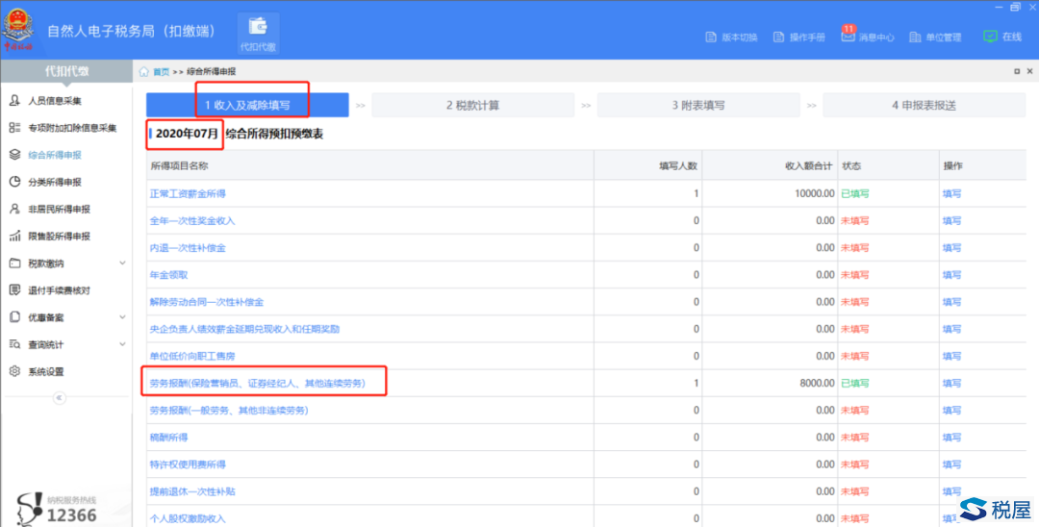
Task: Click the 首页 home icon in breadcrumb
Action: pyautogui.click(x=144, y=71)
